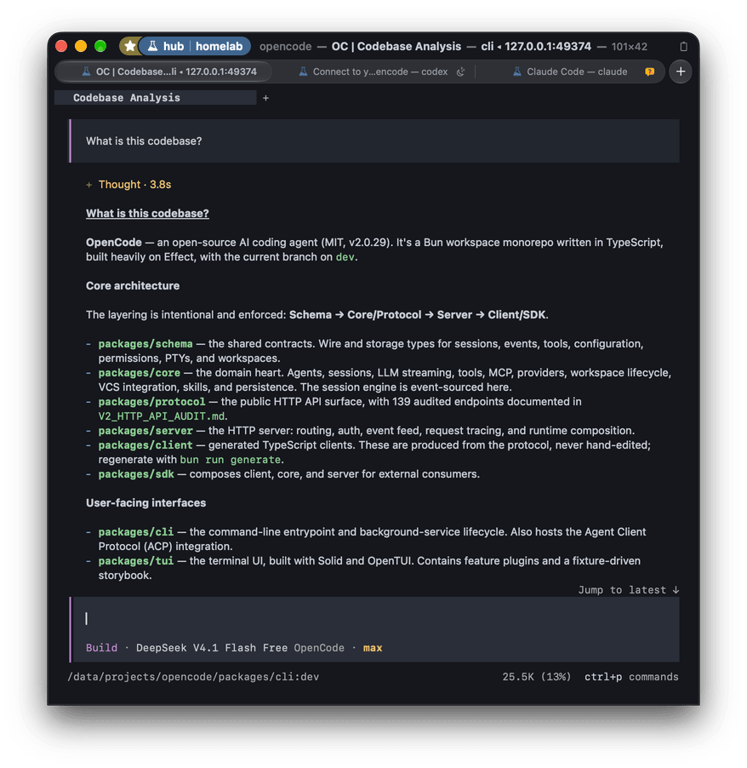The width and height of the screenshot is (747, 768).
Task: Click the DeepSeek V4.1 Flash Free model name
Action: [x=212, y=648]
